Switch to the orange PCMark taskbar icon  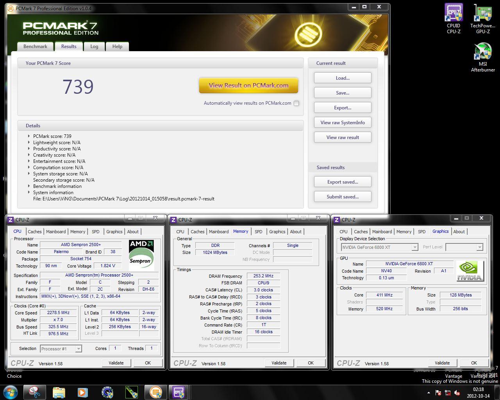point(155,392)
